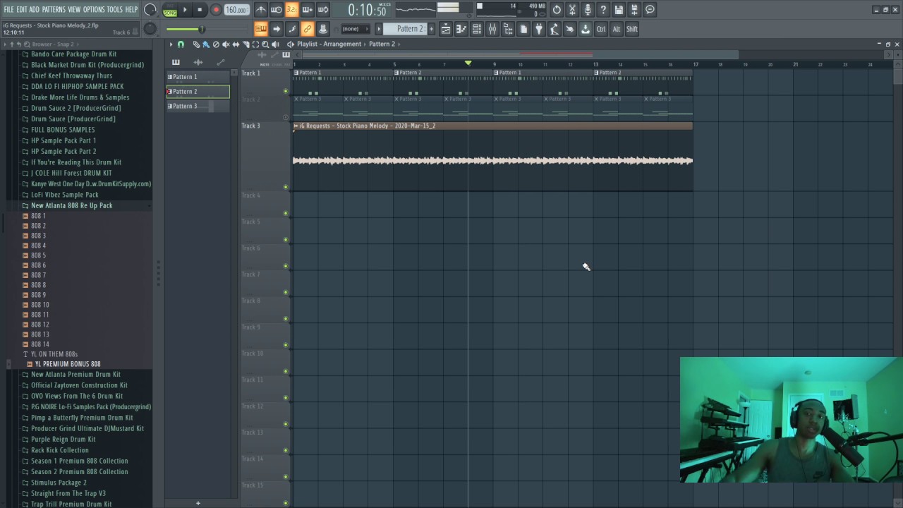Select Pattern 1 in the picker list
This screenshot has width=903, height=508.
198,76
